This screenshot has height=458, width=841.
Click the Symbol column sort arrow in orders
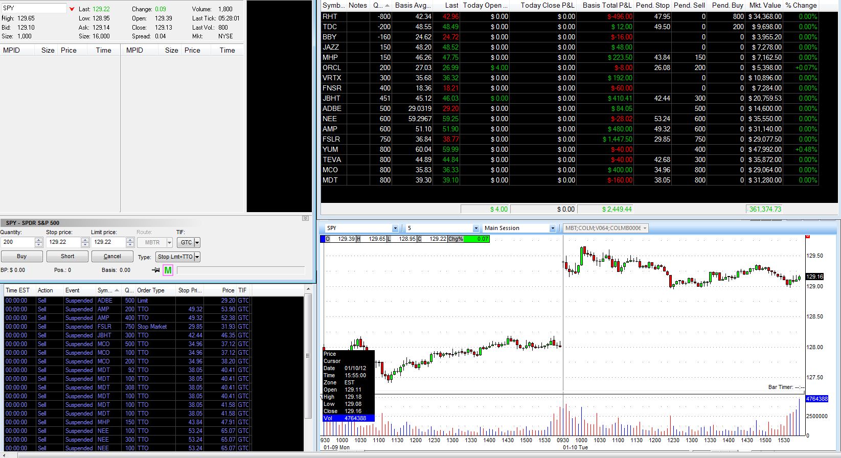click(117, 290)
